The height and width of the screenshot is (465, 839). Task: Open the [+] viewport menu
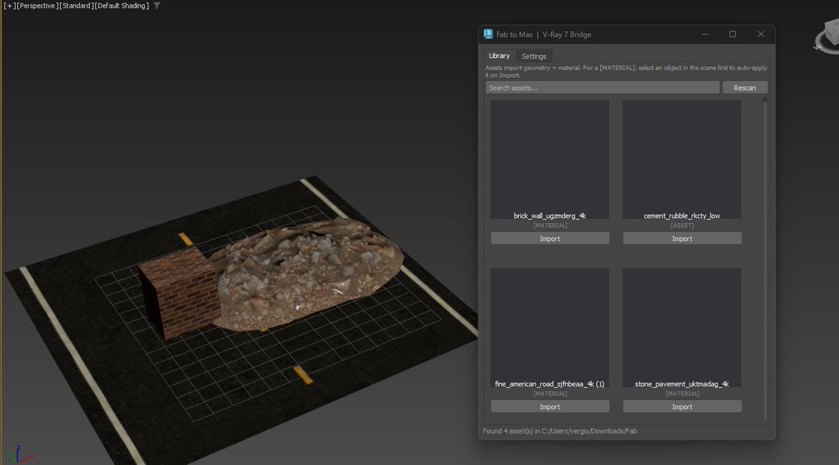tap(8, 6)
